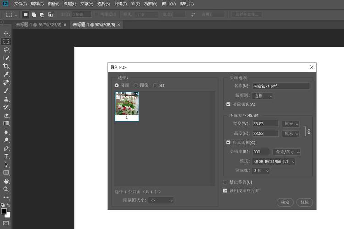
Task: Select the Zoom tool
Action: click(x=6, y=189)
